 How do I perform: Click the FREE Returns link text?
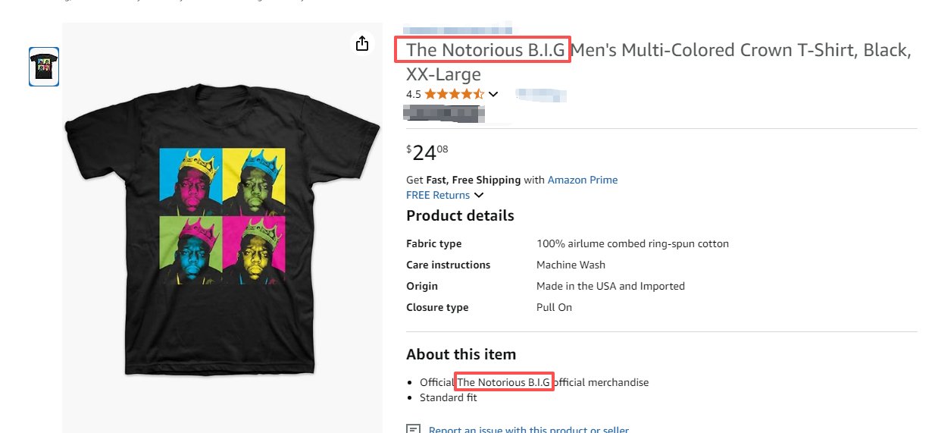point(438,195)
